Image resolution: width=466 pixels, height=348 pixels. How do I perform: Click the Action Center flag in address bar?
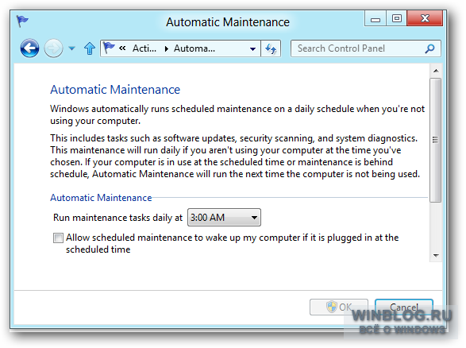pyautogui.click(x=109, y=48)
